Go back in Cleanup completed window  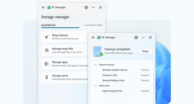pyautogui.click(x=93, y=38)
